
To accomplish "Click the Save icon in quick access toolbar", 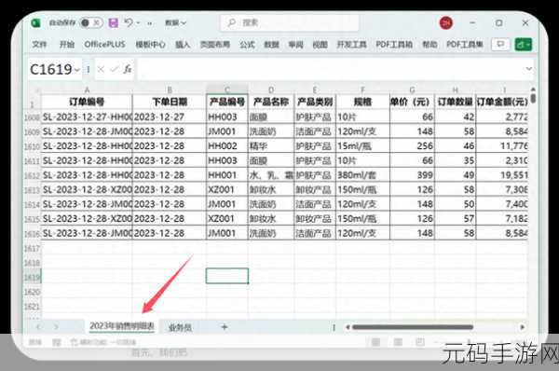I will pos(114,23).
